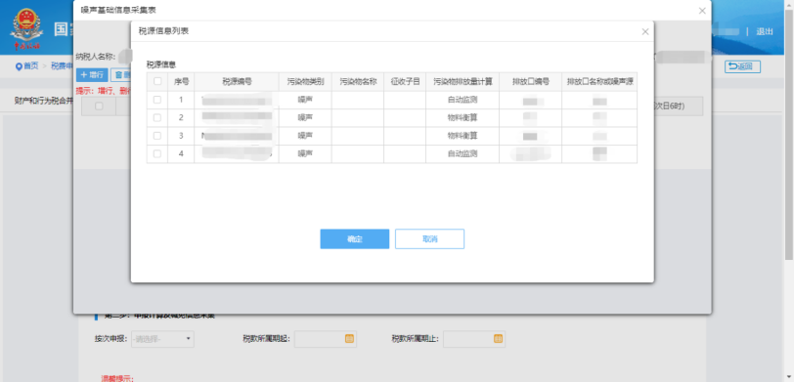Select the checkbox for row 4

[x=157, y=153]
